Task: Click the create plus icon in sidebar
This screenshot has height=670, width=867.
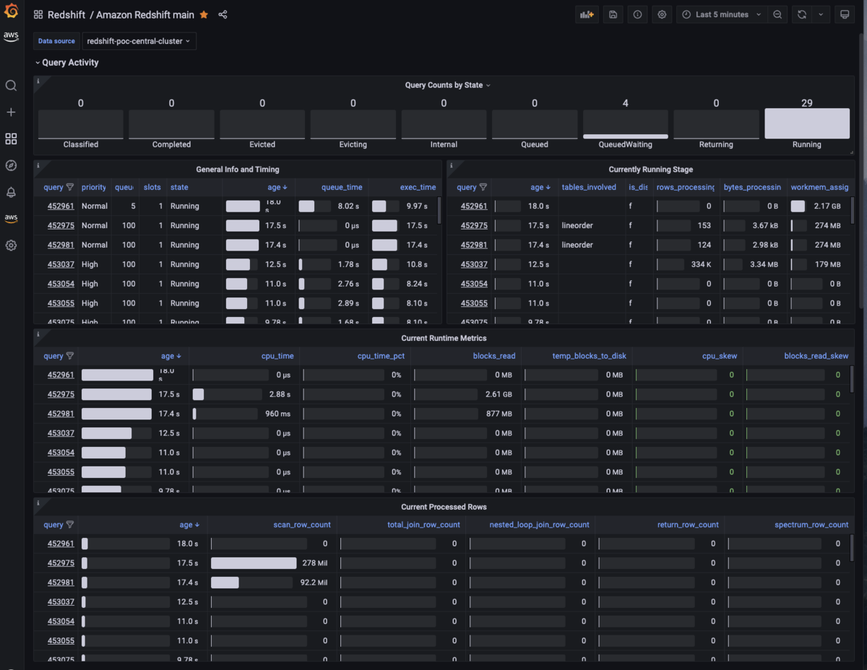Action: pos(11,113)
